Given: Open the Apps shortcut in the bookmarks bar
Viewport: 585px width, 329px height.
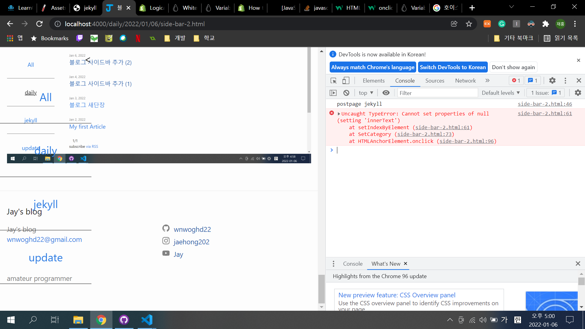Looking at the screenshot, I should [15, 38].
